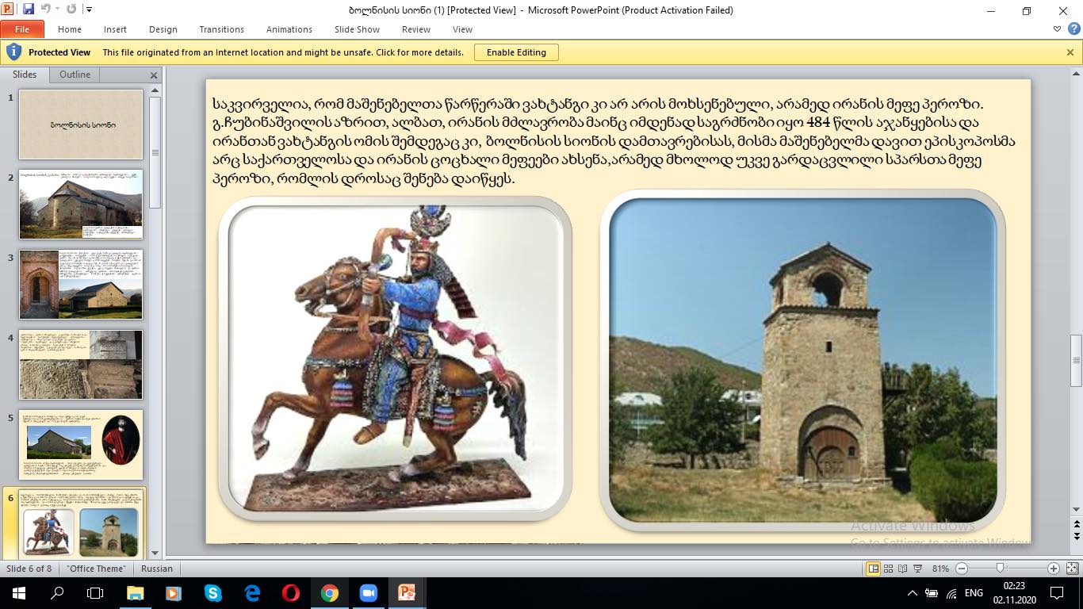Screen dimensions: 1083x609
Task: Switch to the Outline pane tab
Action: click(75, 75)
